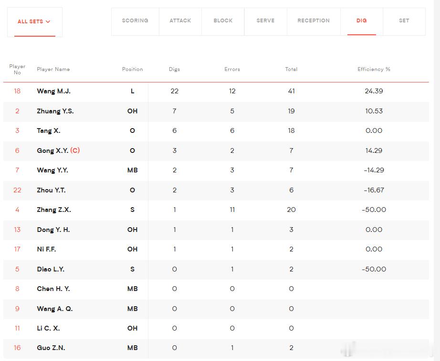The height and width of the screenshot is (361, 440).
Task: Switch to the SCORING tab
Action: tap(135, 21)
